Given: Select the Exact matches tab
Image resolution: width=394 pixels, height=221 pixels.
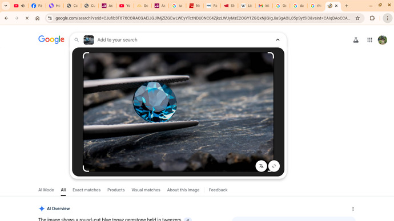Looking at the screenshot, I should pos(86,190).
